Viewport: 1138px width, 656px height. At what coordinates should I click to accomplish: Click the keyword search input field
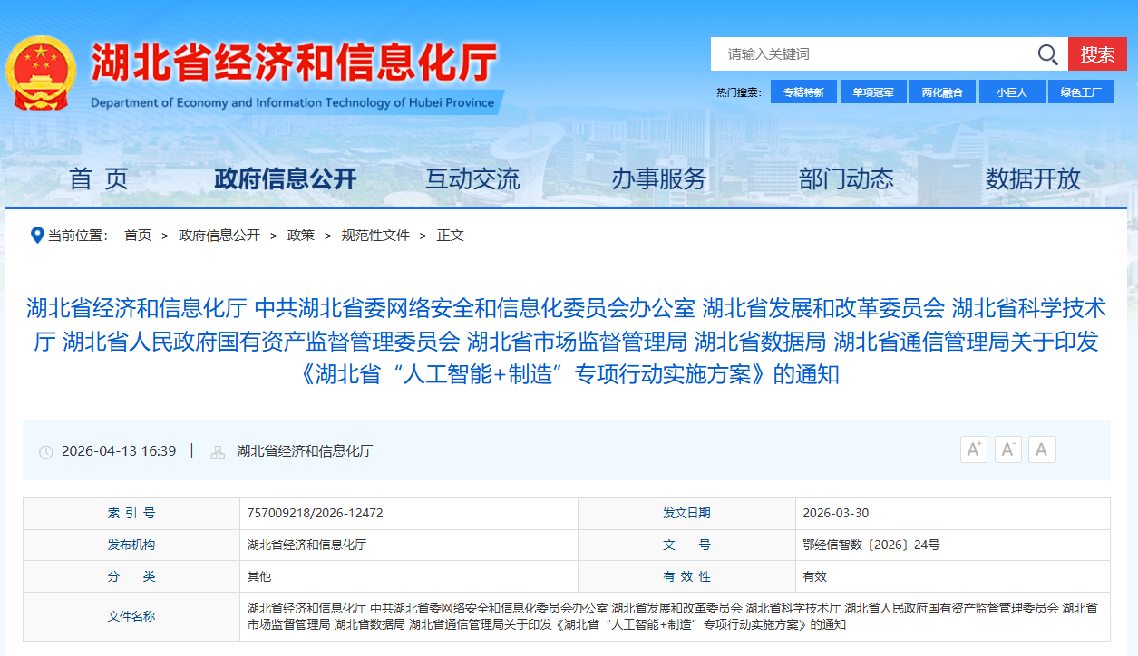pos(861,54)
